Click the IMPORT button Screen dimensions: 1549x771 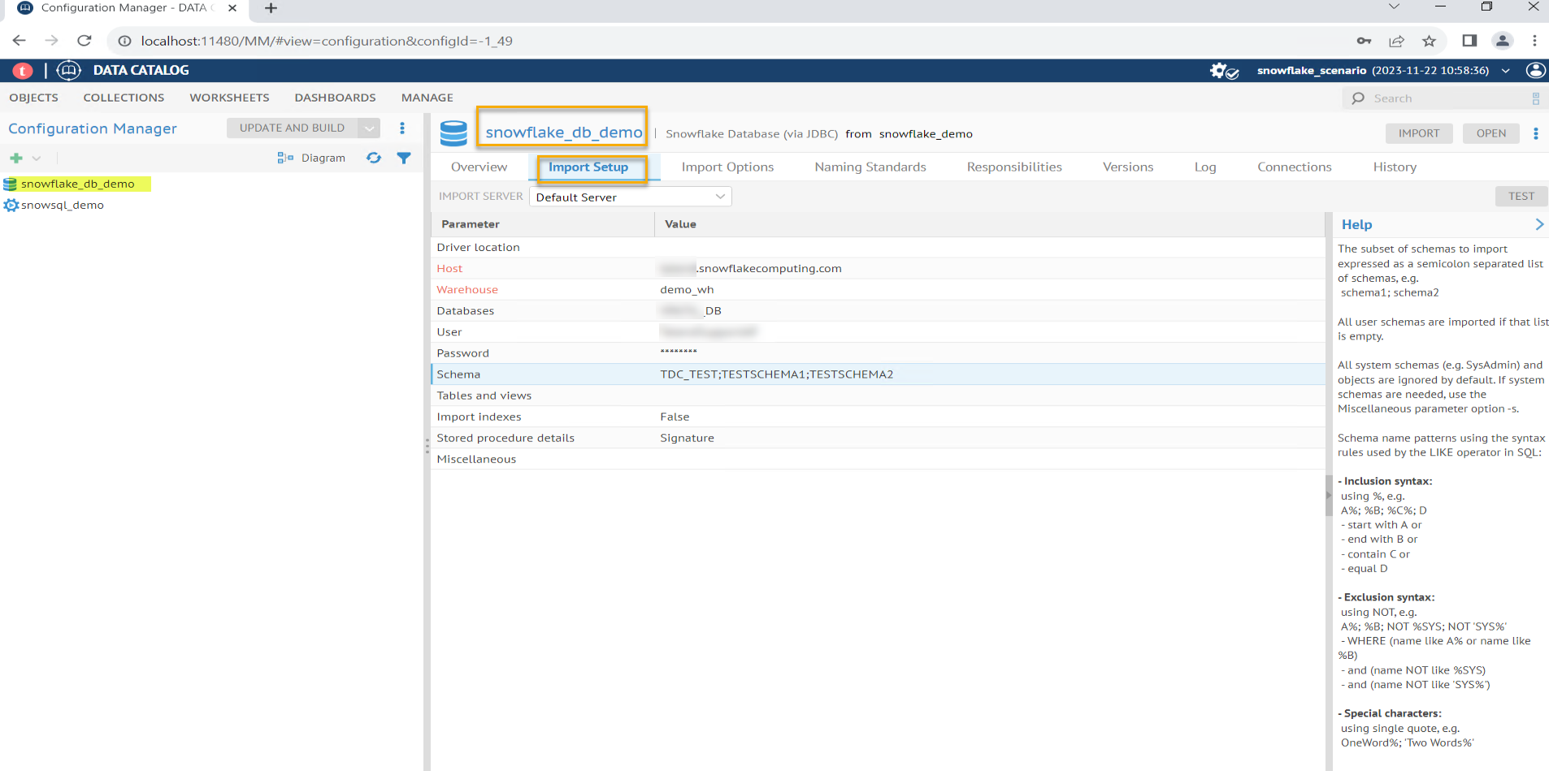[1418, 134]
